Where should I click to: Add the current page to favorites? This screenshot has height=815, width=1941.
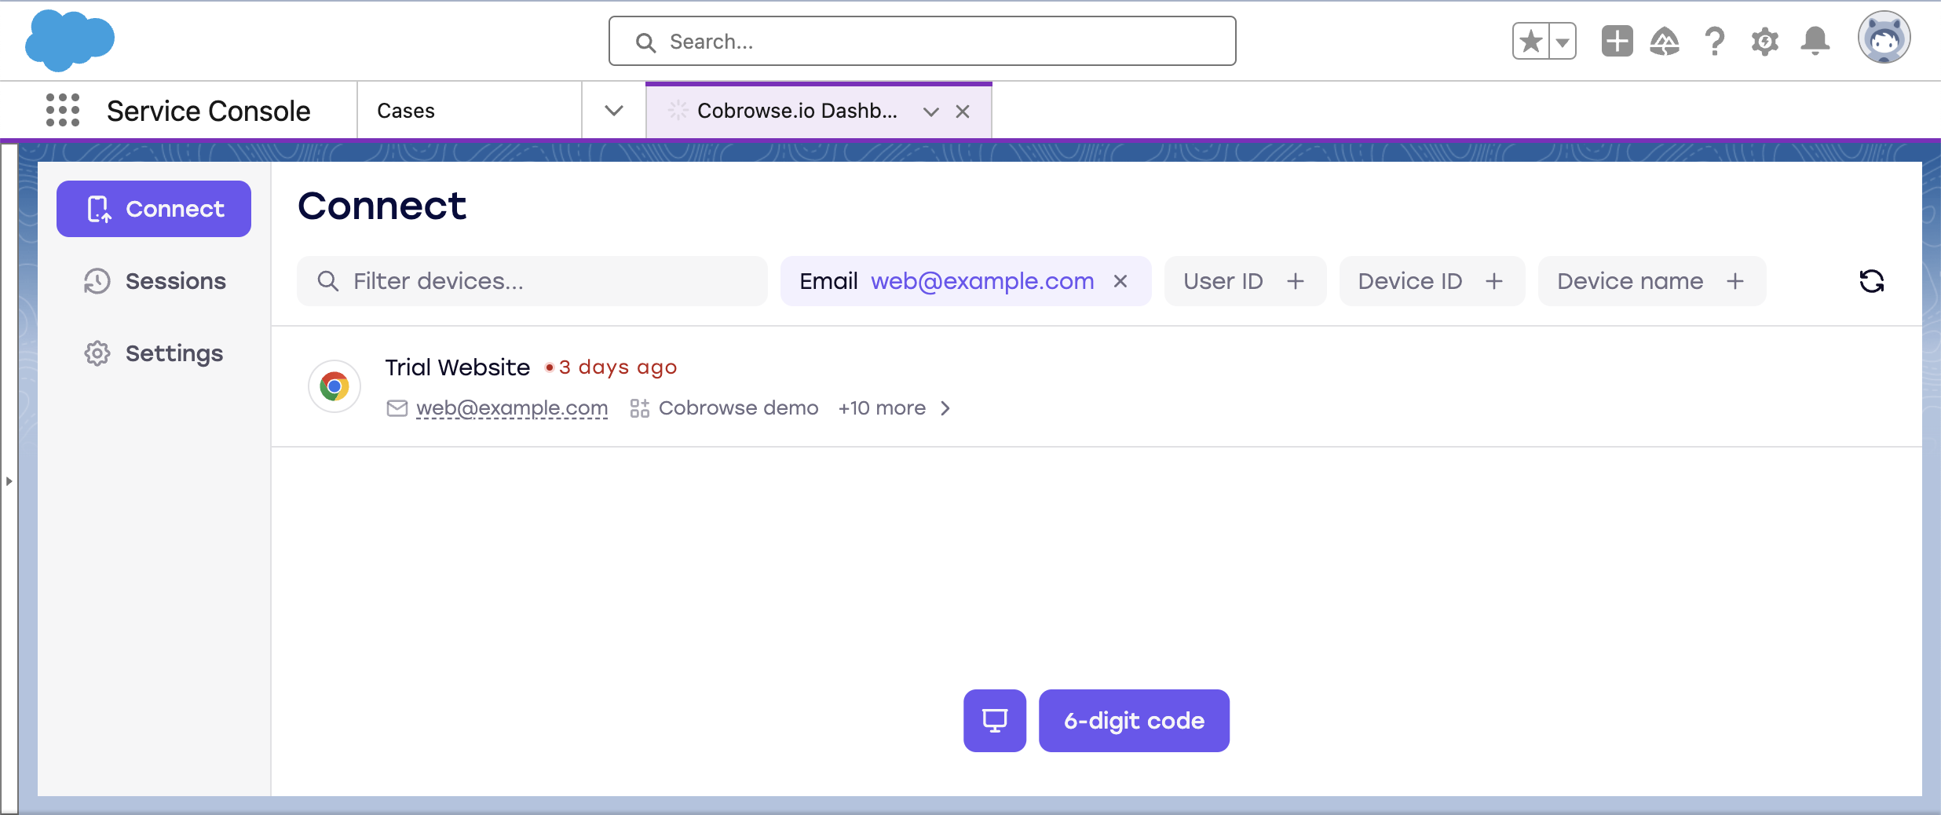tap(1530, 41)
